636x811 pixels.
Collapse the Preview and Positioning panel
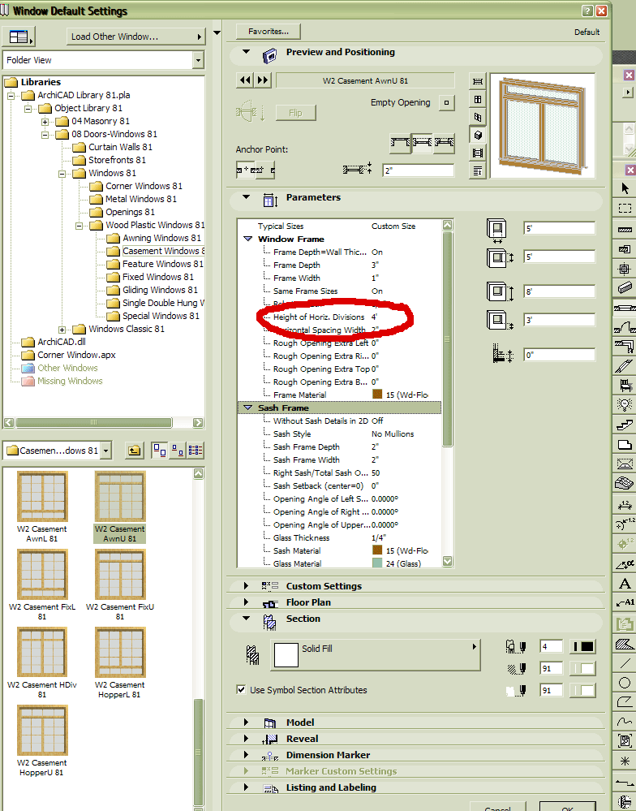[x=246, y=52]
